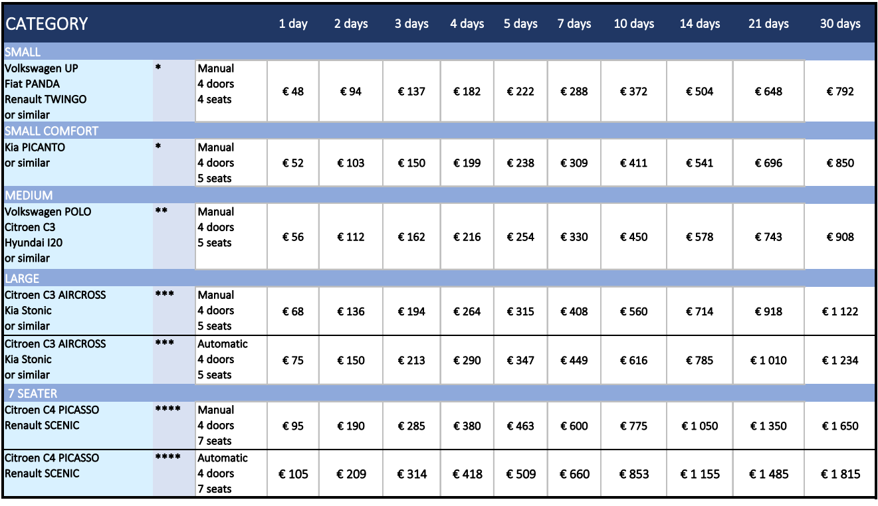Select Kia PICANTO 7 days price €309
The image size is (878, 506).
(x=574, y=163)
